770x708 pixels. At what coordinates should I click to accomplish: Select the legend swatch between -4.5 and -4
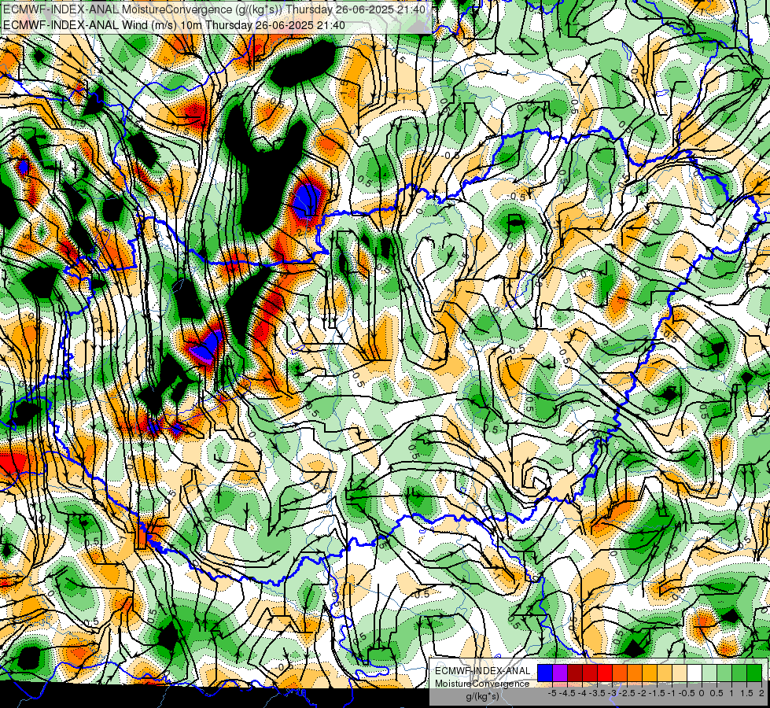click(x=575, y=673)
